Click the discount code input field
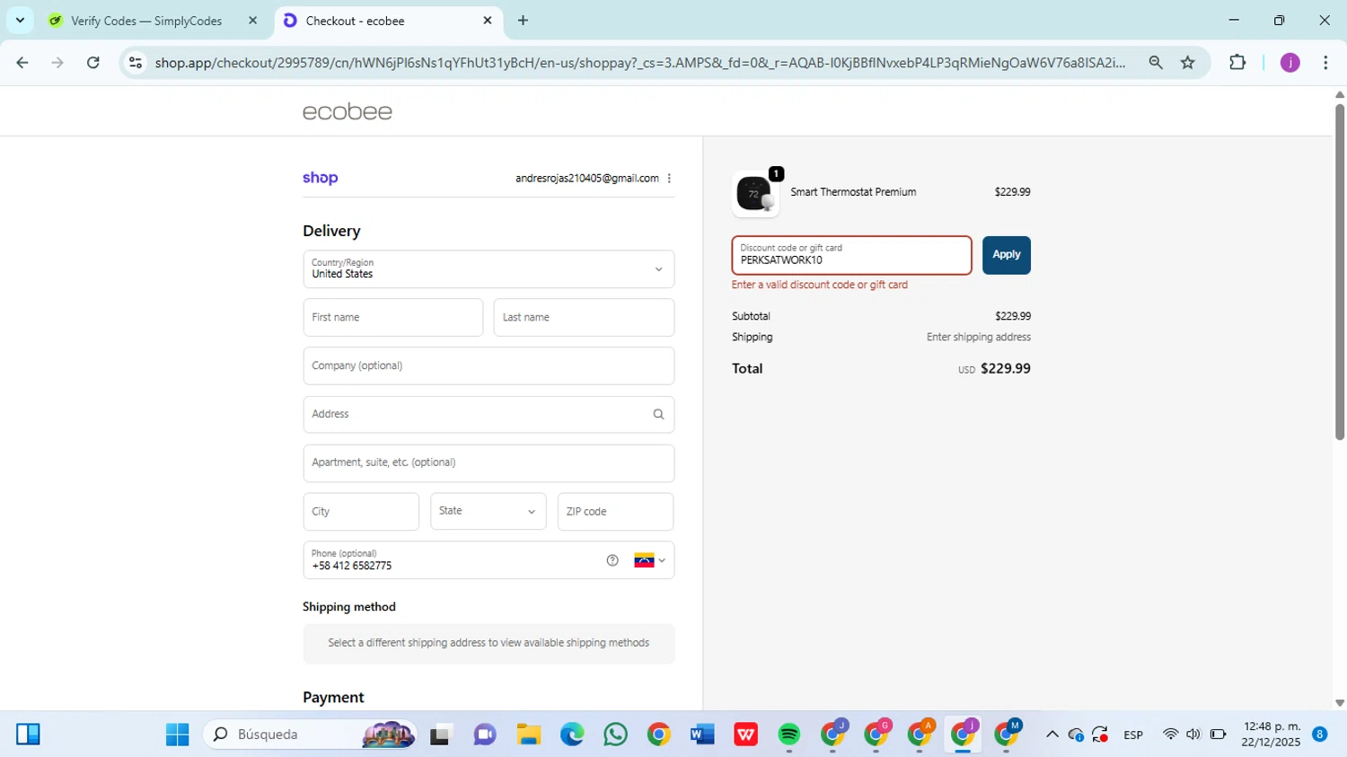 tap(851, 255)
